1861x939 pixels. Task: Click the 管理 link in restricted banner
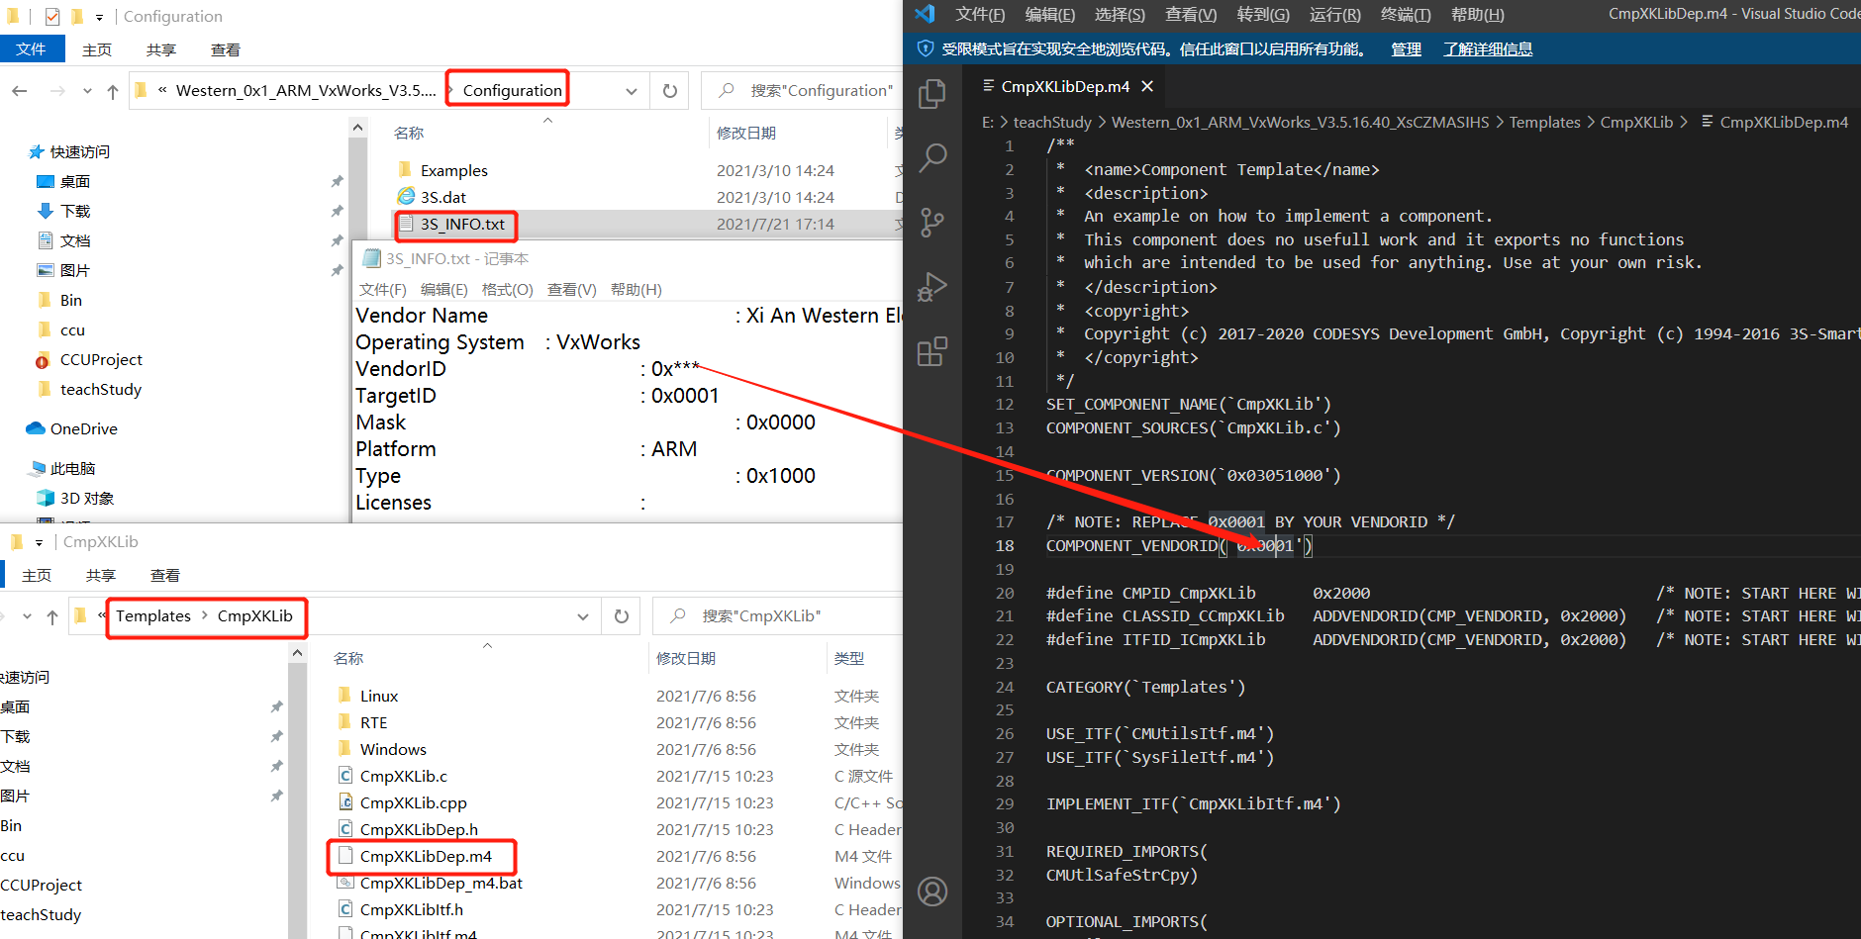click(x=1406, y=49)
